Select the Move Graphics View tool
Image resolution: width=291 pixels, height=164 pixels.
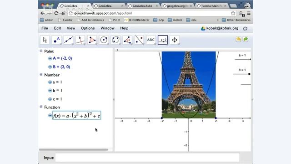(175, 40)
